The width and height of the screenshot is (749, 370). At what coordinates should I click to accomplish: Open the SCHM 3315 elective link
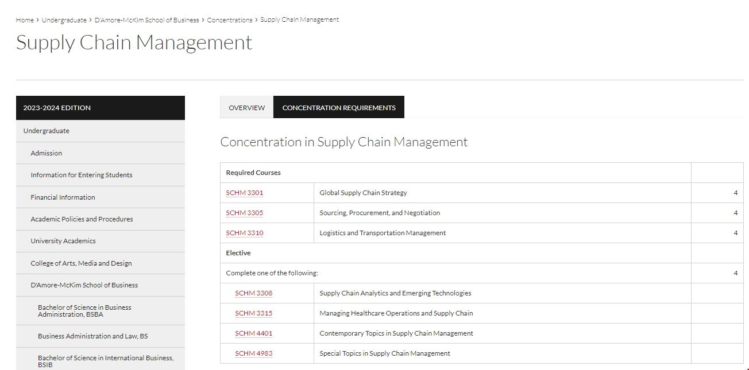(x=253, y=313)
